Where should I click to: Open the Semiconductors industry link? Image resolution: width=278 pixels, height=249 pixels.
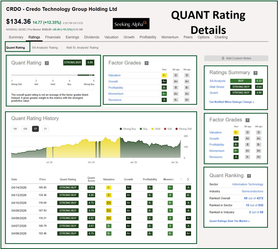(252, 191)
